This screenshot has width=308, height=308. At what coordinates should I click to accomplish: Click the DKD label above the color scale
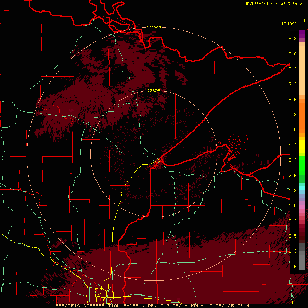[300, 21]
